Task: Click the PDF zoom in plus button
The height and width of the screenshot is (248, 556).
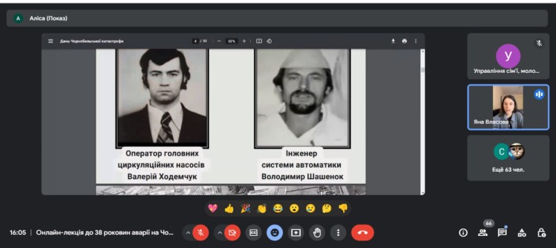Action: click(244, 41)
